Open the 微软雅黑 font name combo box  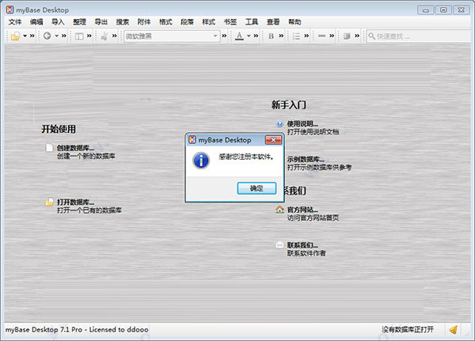[172, 36]
